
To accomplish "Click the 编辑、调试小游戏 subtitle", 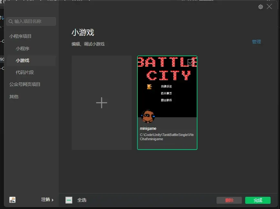I will (88, 44).
